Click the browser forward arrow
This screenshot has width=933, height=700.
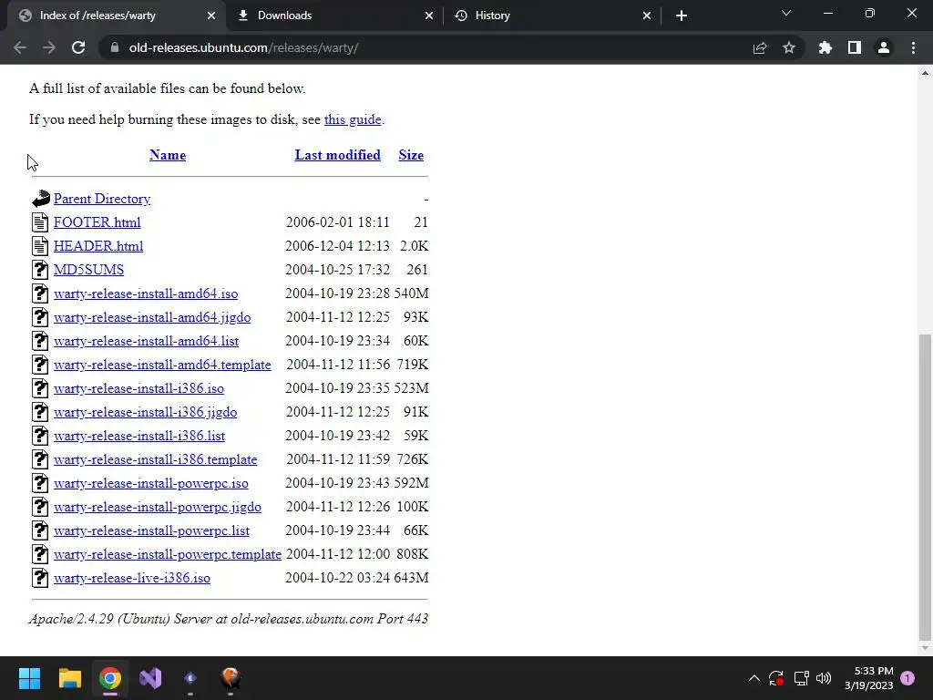click(x=49, y=47)
